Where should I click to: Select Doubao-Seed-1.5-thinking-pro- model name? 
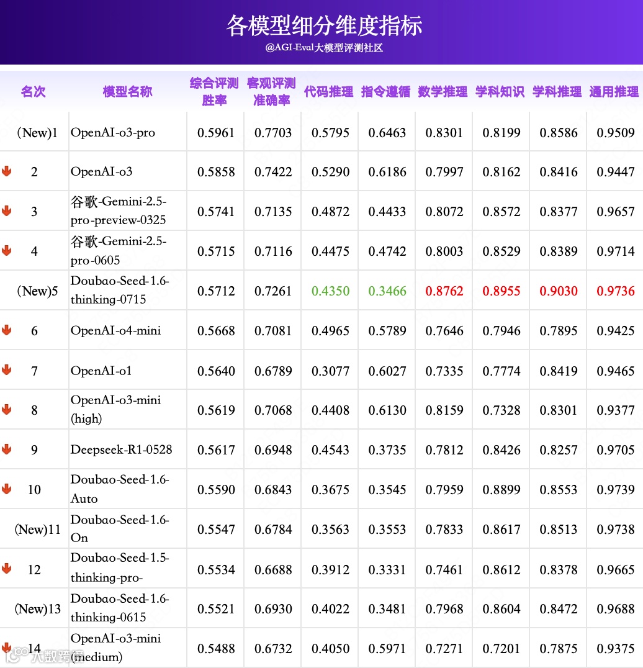[x=120, y=568]
